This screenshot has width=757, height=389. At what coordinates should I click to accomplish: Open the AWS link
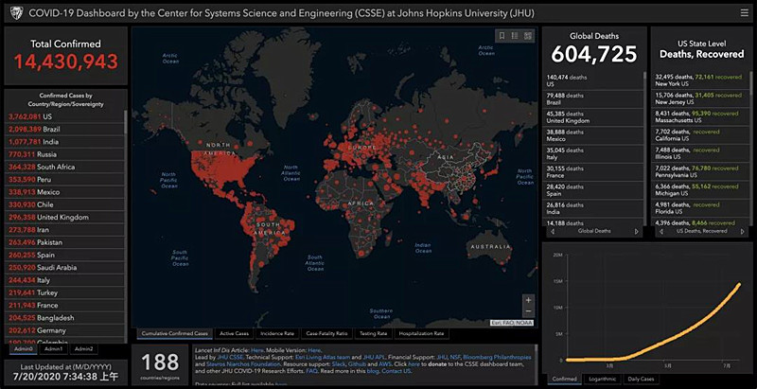(385, 363)
